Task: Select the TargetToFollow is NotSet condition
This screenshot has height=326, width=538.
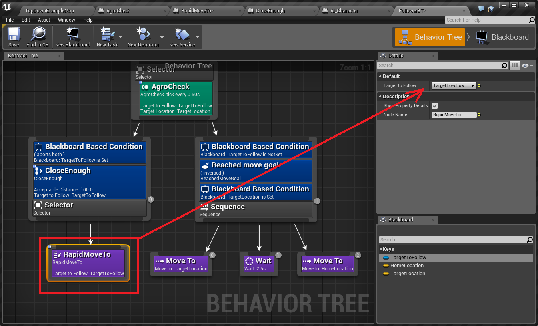Action: pyautogui.click(x=256, y=150)
